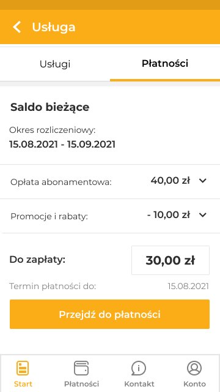
Task: Select the Płatności tab at top
Action: 165,64
